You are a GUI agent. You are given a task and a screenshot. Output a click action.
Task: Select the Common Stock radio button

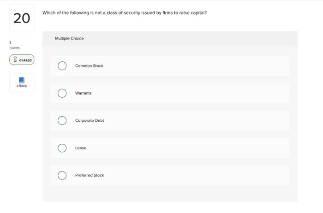(62, 66)
